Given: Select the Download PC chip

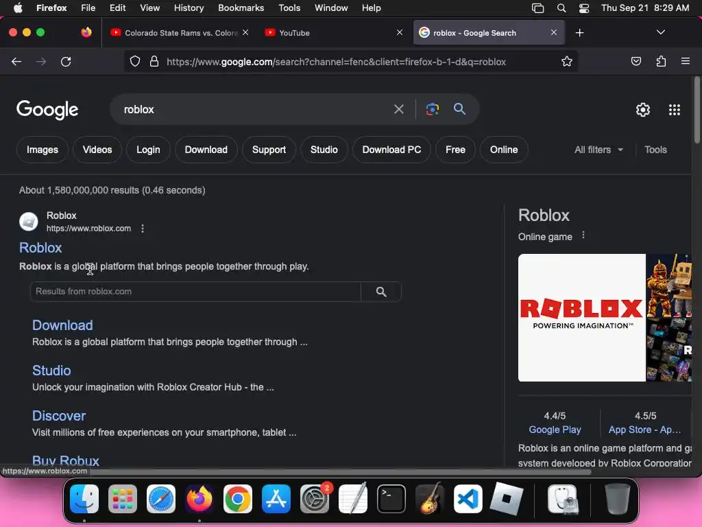Looking at the screenshot, I should tap(391, 150).
